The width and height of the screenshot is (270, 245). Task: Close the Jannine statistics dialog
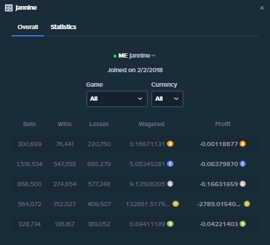pyautogui.click(x=262, y=8)
